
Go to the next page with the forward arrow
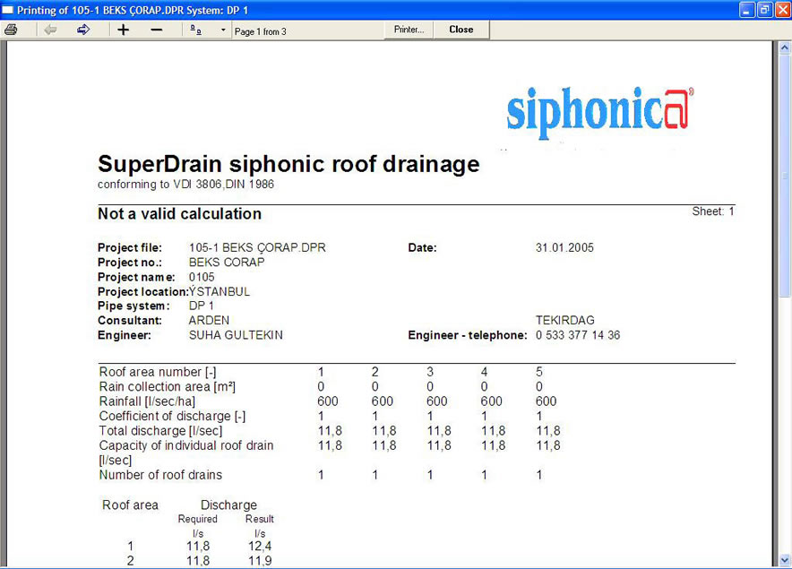tap(83, 30)
